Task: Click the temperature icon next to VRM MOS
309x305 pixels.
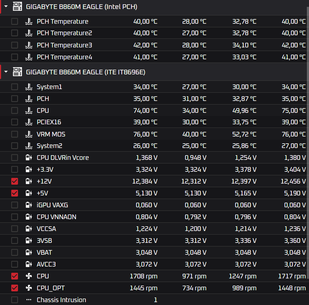Action: click(29, 134)
